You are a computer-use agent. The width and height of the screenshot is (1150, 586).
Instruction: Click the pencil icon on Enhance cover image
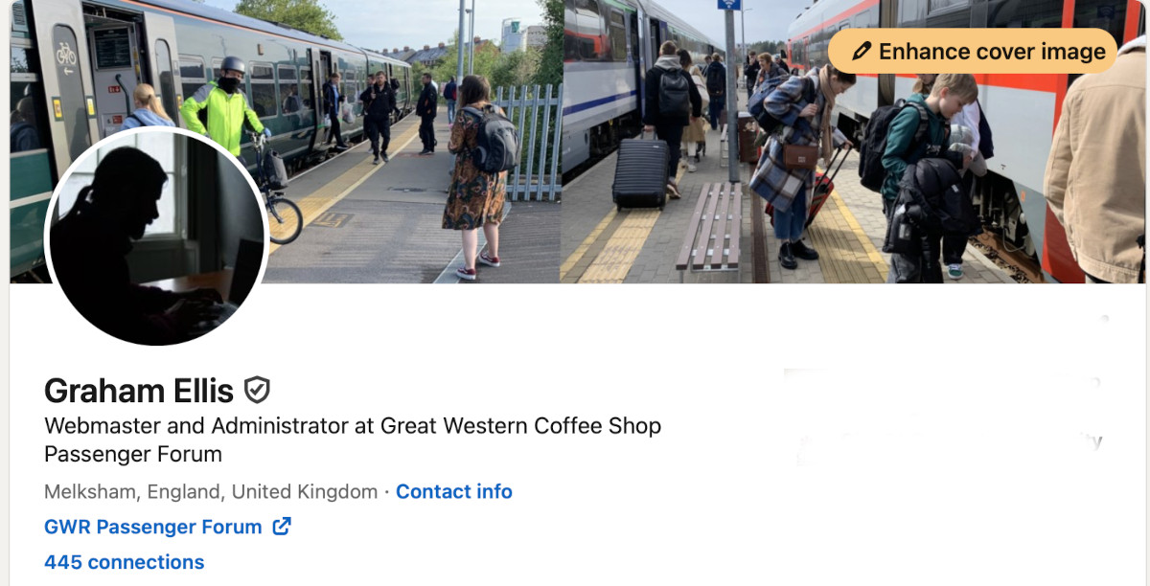click(862, 51)
